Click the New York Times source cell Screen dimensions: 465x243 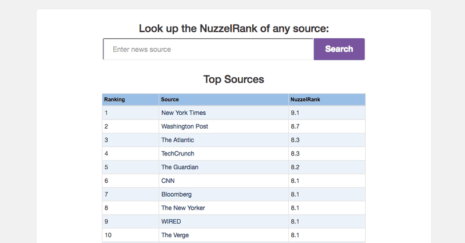pos(224,113)
